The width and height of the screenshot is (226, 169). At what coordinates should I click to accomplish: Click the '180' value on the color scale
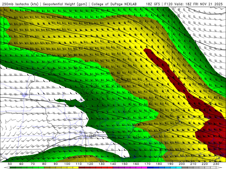click(159, 164)
